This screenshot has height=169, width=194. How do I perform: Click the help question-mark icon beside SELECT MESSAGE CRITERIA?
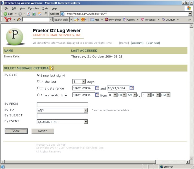pyautogui.click(x=51, y=68)
